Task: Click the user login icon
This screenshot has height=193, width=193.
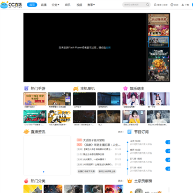Action: pyautogui.click(x=155, y=5)
